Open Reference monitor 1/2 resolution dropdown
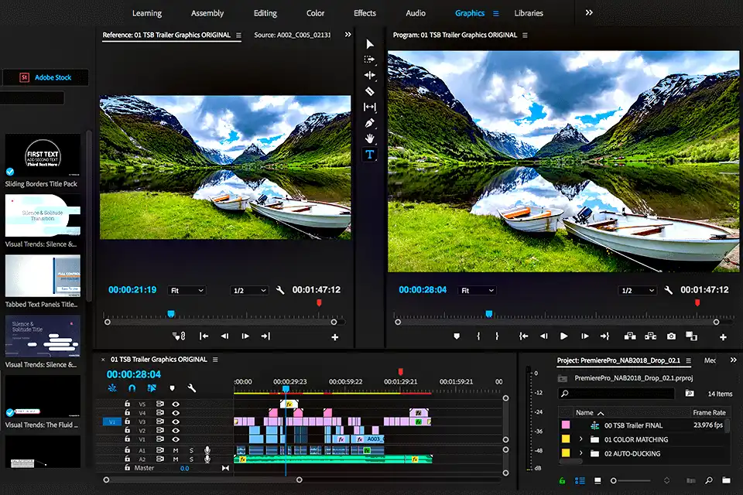743x495 pixels. tap(250, 290)
